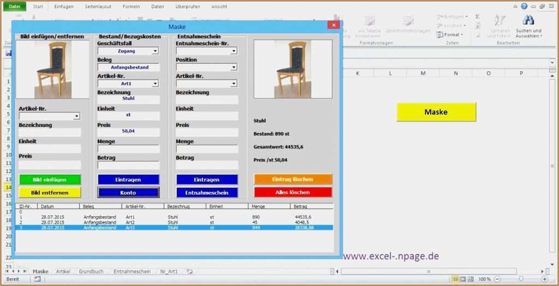Select the Nr_Art1 worksheet tab
Viewport: 559px width, 286px height.
tap(169, 271)
